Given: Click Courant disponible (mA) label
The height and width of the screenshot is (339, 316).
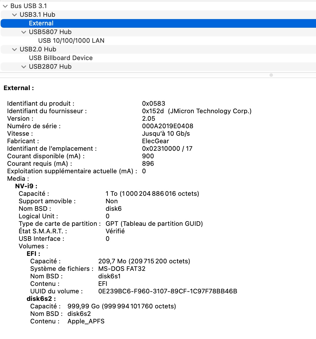Looking at the screenshot, I should click(x=46, y=156).
